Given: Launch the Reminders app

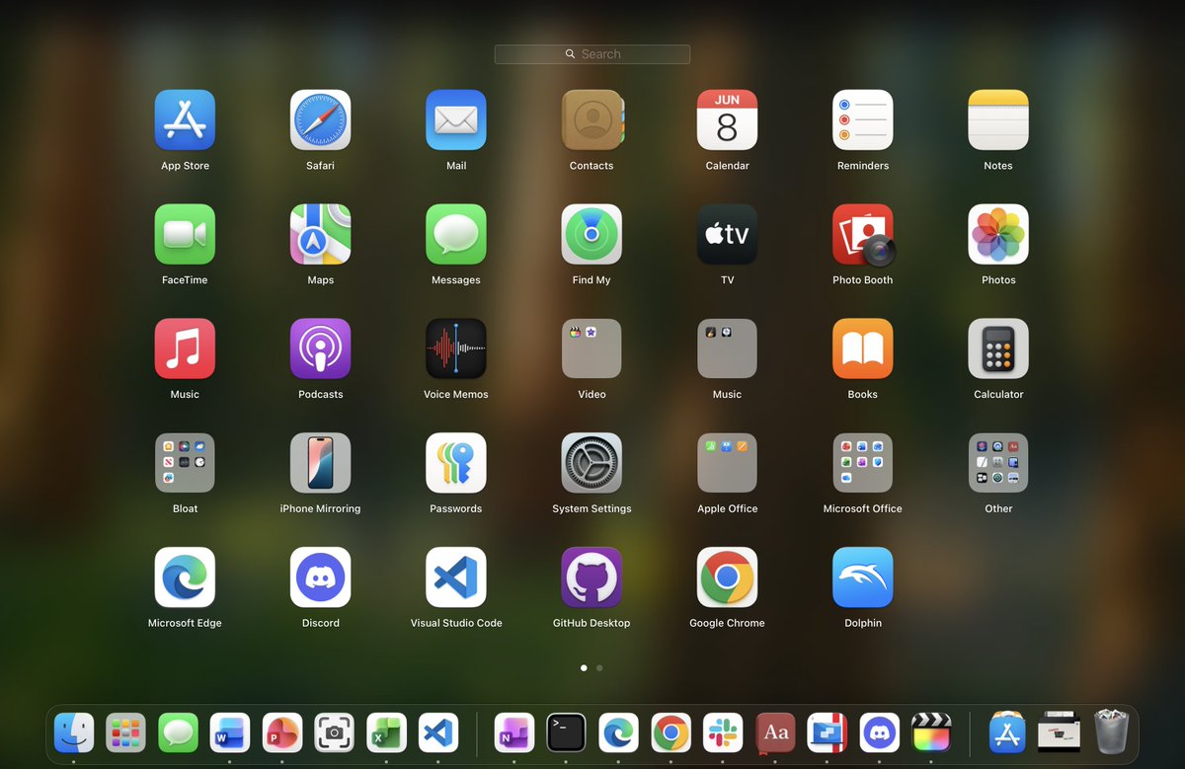Looking at the screenshot, I should (862, 119).
